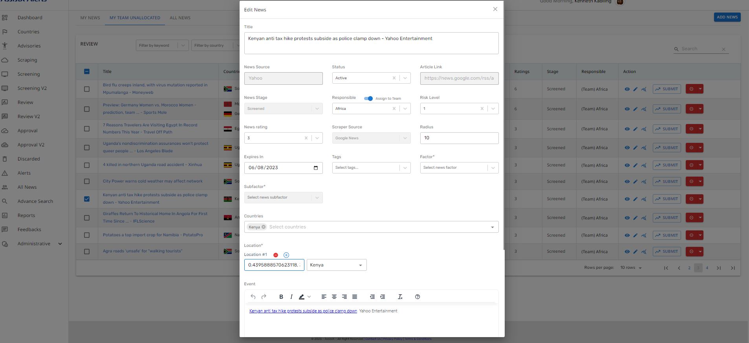Click the editor help question mark icon
This screenshot has height=343, width=749.
tap(418, 297)
